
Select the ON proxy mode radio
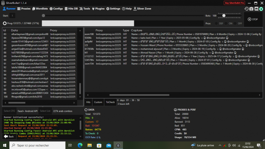tap(226, 23)
